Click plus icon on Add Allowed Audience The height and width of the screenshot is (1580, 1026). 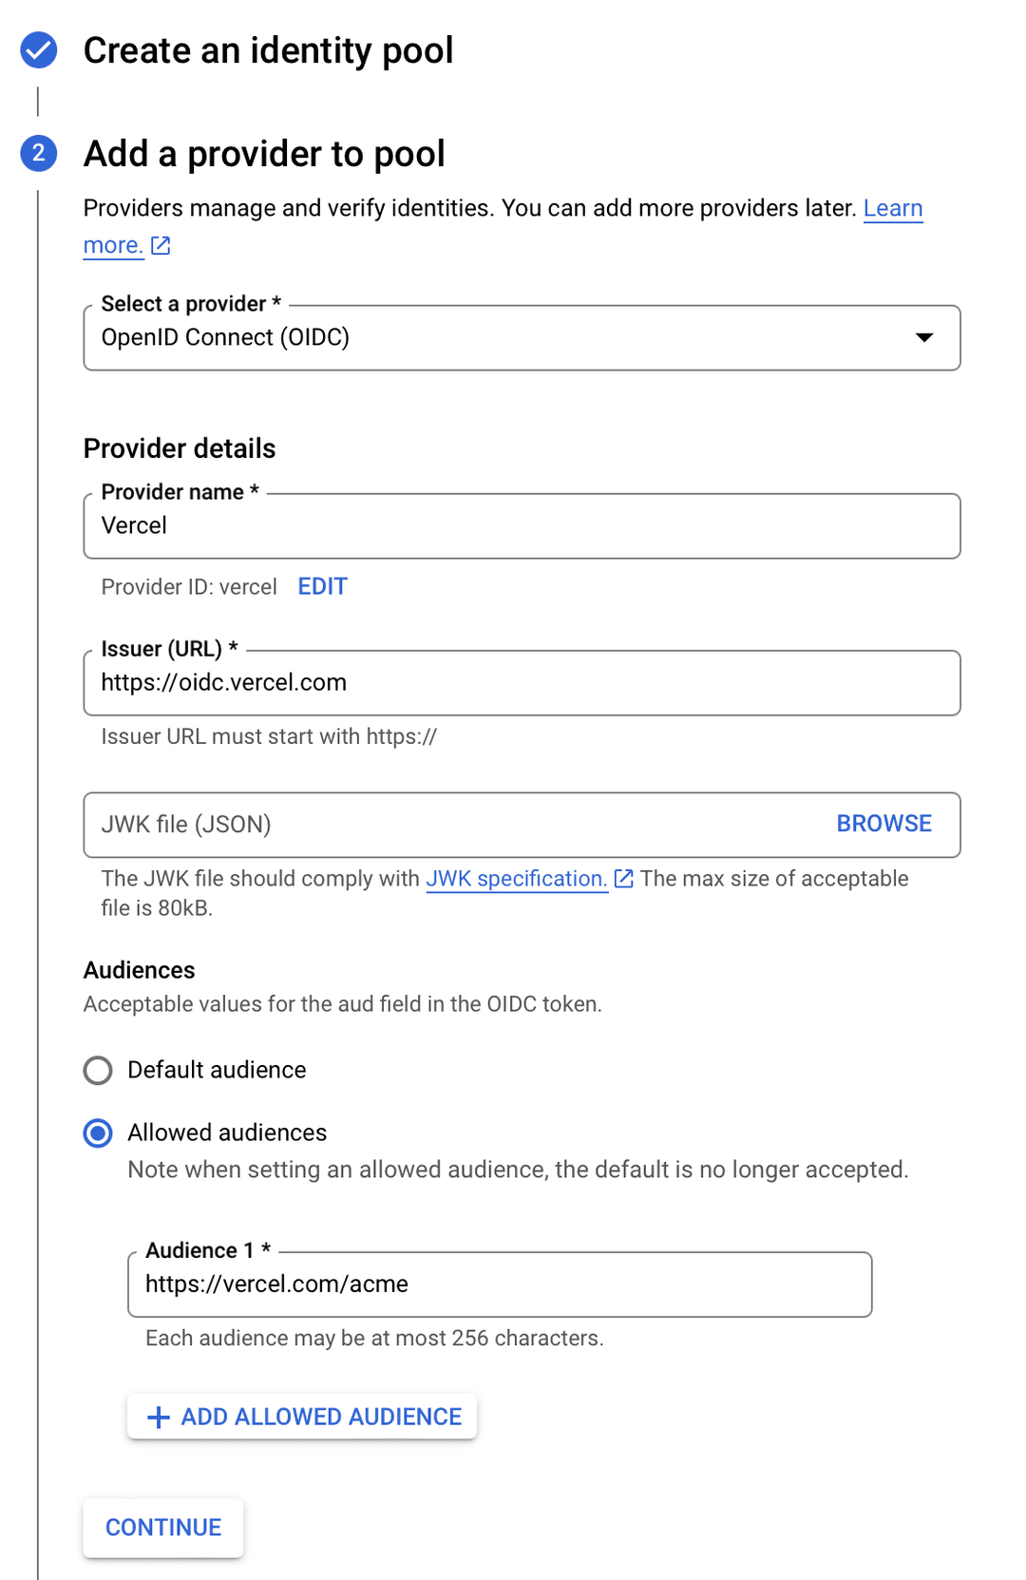[x=159, y=1418]
